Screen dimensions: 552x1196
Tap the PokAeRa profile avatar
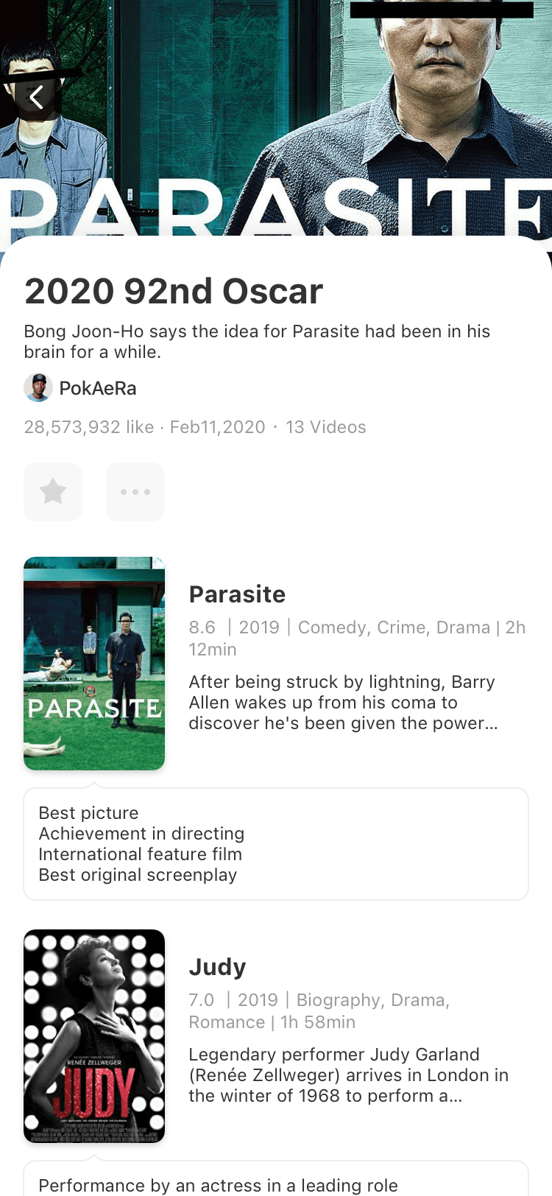click(38, 388)
